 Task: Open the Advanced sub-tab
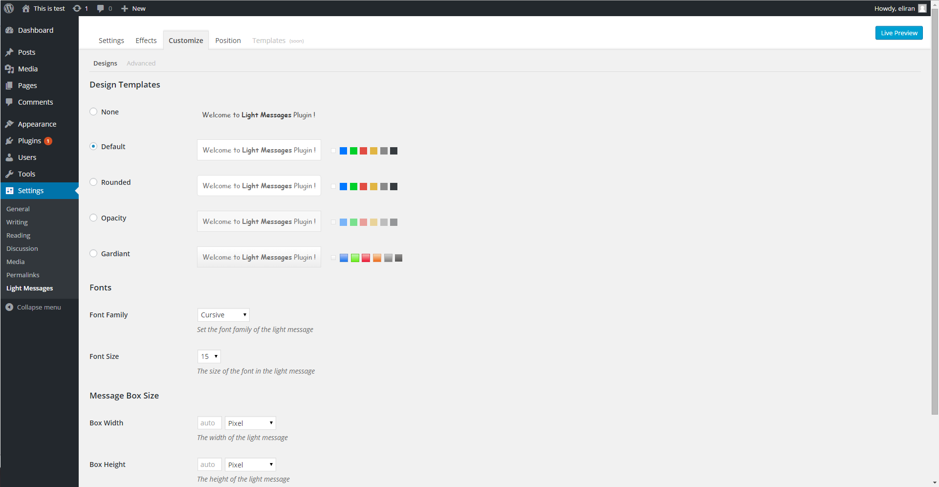click(x=141, y=63)
